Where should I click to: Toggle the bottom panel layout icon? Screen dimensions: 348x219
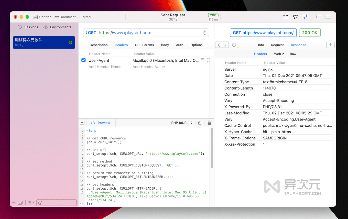pos(328,17)
